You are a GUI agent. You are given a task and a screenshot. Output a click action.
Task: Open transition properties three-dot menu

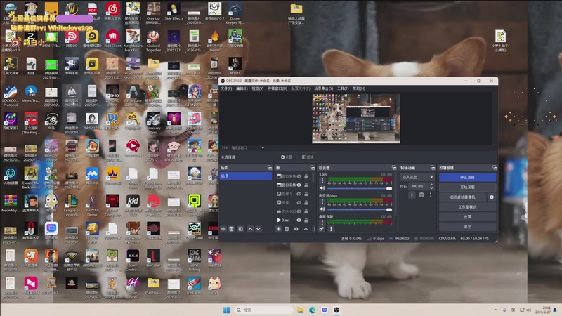pos(431,195)
